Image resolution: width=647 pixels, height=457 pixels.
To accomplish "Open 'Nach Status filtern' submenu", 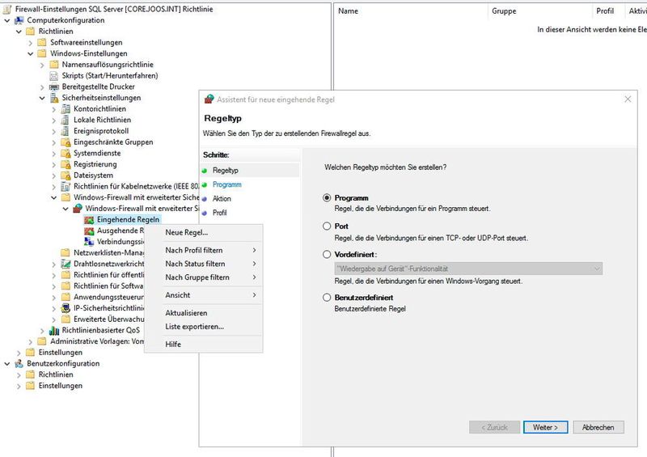I will 204,264.
